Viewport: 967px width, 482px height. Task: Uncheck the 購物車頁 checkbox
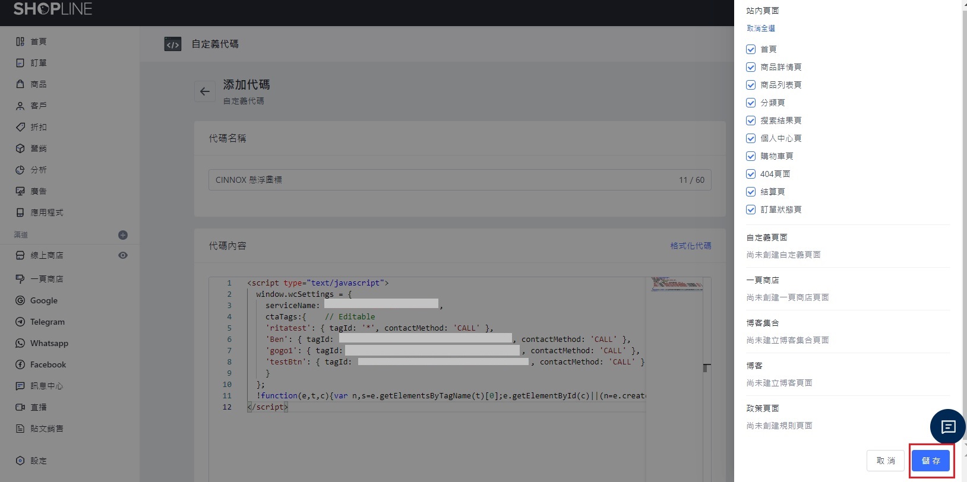click(x=751, y=156)
